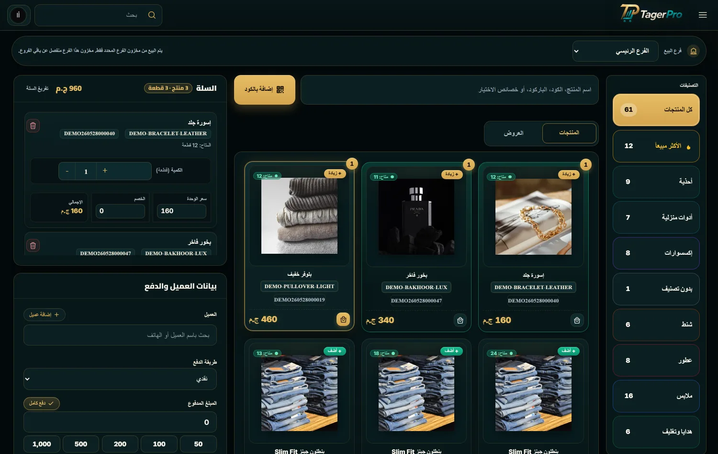
Task: Open the hamburger menu beside the TagerPro logo
Action: point(703,15)
